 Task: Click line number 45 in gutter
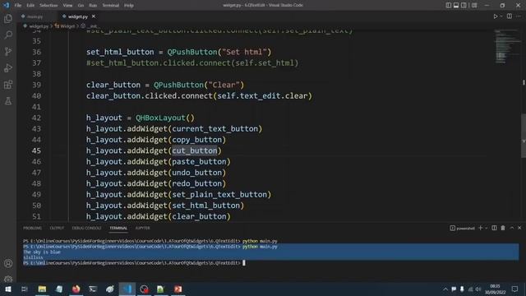point(36,150)
